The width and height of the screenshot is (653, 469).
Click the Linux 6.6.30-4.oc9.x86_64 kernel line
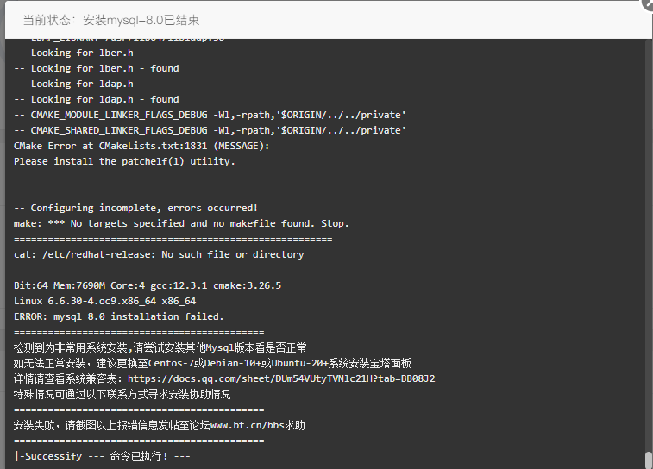coord(104,301)
